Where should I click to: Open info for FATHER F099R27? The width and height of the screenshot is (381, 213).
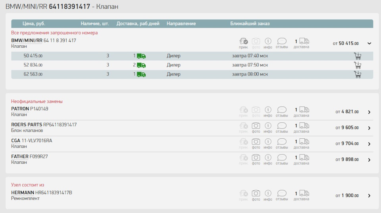coord(268,157)
